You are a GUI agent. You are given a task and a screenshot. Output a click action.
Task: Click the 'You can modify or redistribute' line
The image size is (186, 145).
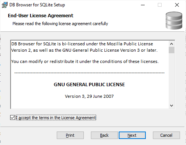[x=85, y=61]
